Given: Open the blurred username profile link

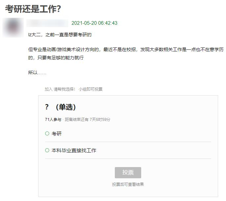Looking at the screenshot, I should point(47,23).
